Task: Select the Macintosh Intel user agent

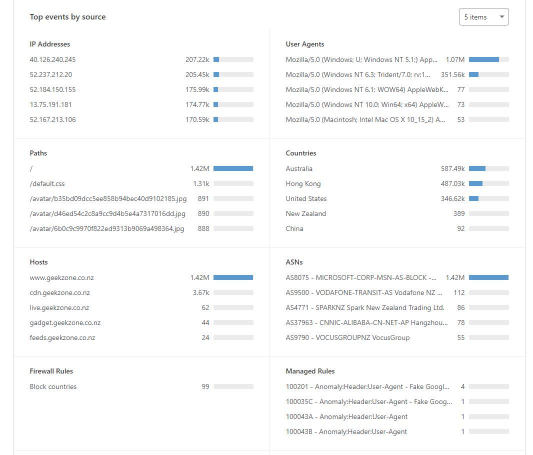Action: coord(365,119)
